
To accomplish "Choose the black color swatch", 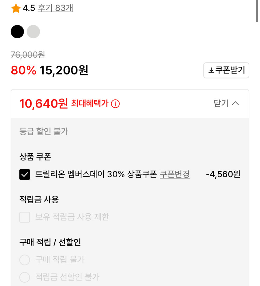I will click(17, 32).
